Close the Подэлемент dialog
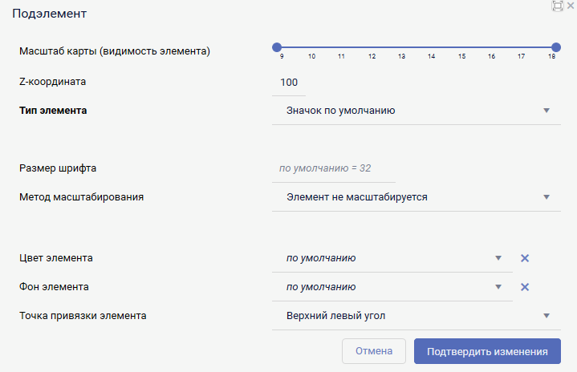577x372 pixels. tap(571, 6)
